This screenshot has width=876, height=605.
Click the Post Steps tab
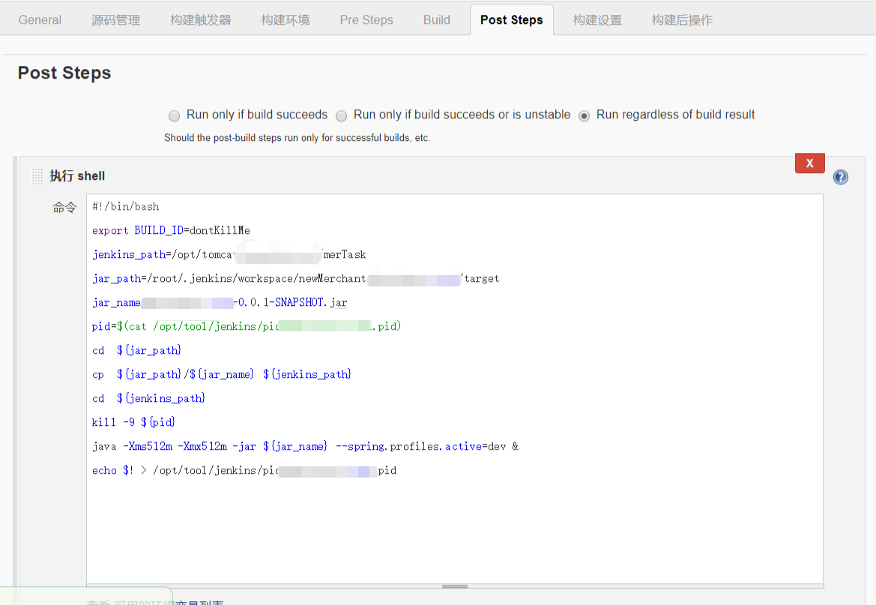tap(512, 20)
